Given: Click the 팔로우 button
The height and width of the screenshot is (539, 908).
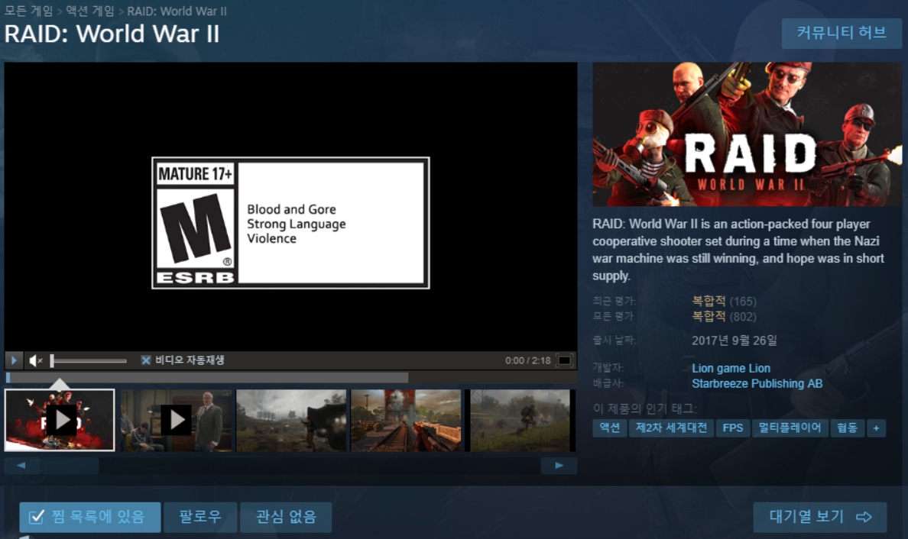Looking at the screenshot, I should click(200, 517).
